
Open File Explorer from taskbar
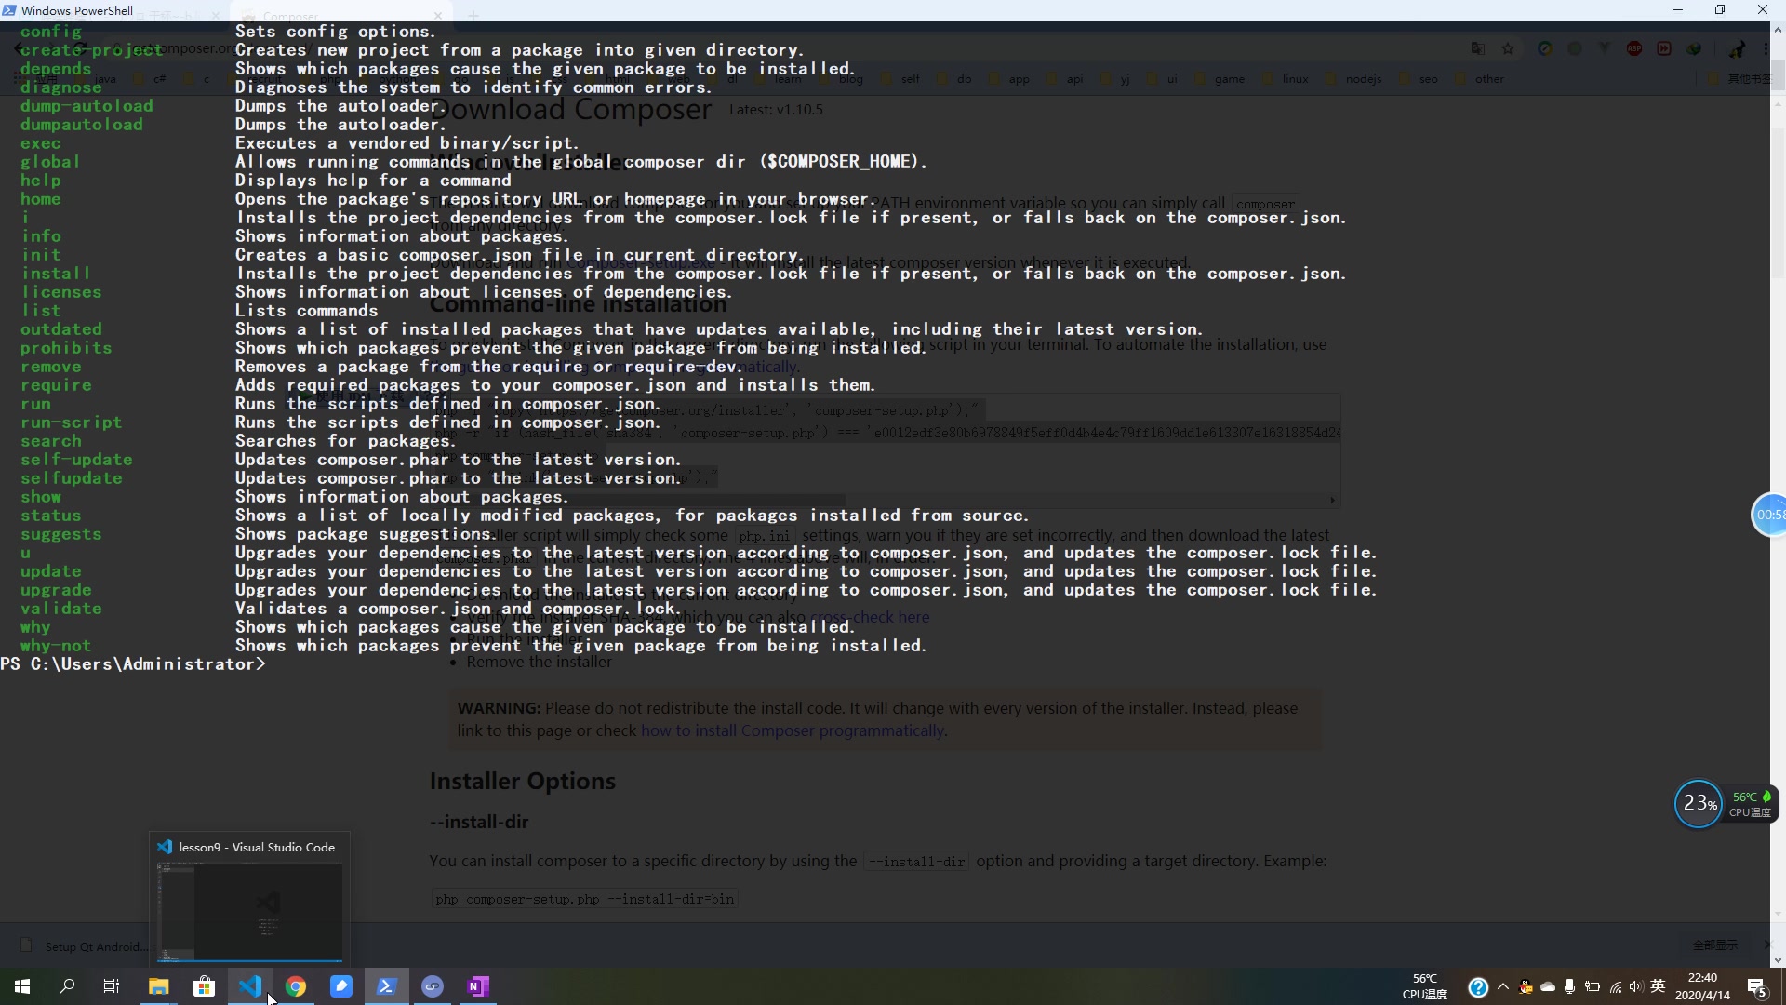click(159, 986)
